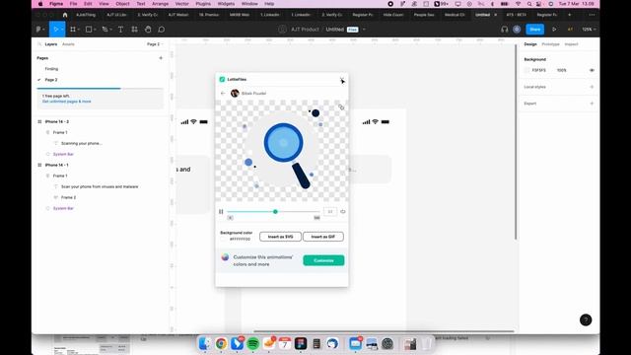The image size is (631, 355).
Task: Open the Arrange menu
Action: [160, 4]
